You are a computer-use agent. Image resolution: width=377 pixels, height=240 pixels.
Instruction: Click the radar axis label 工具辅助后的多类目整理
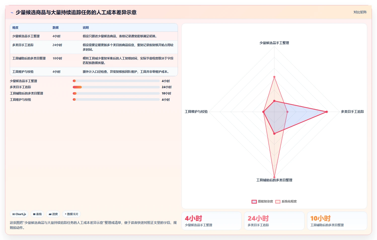274,180
